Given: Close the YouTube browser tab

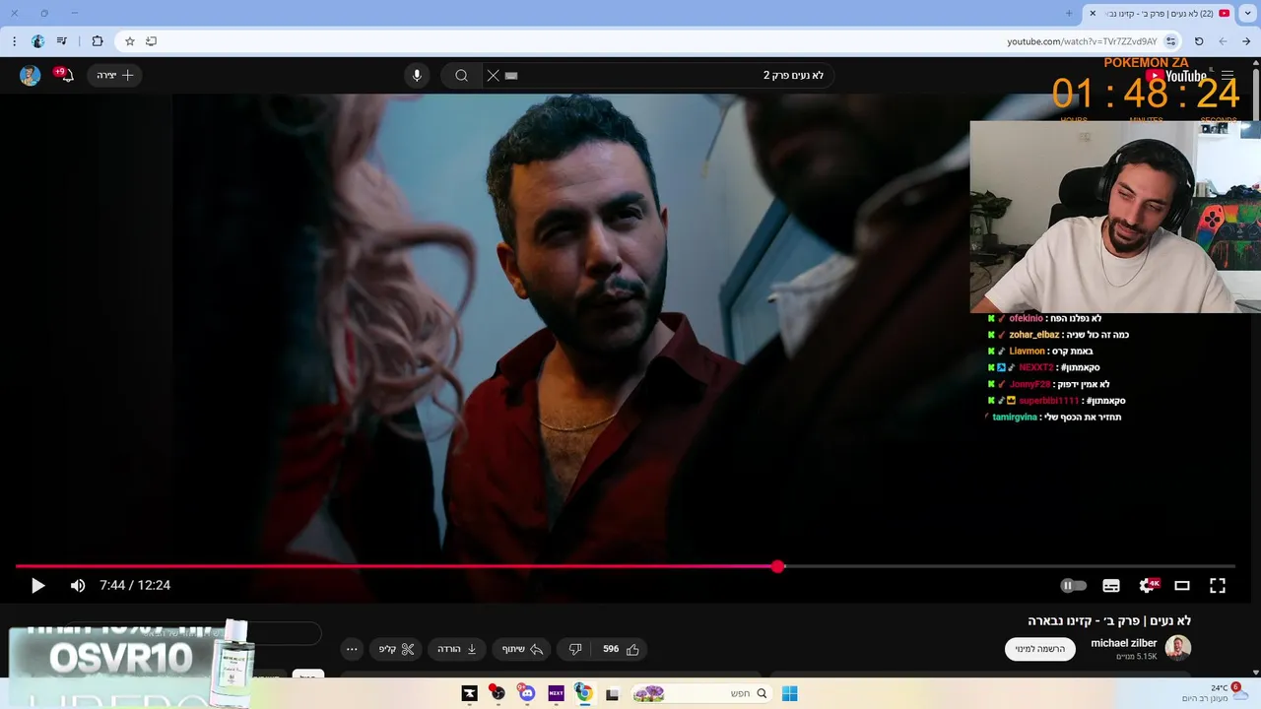Looking at the screenshot, I should [1093, 13].
